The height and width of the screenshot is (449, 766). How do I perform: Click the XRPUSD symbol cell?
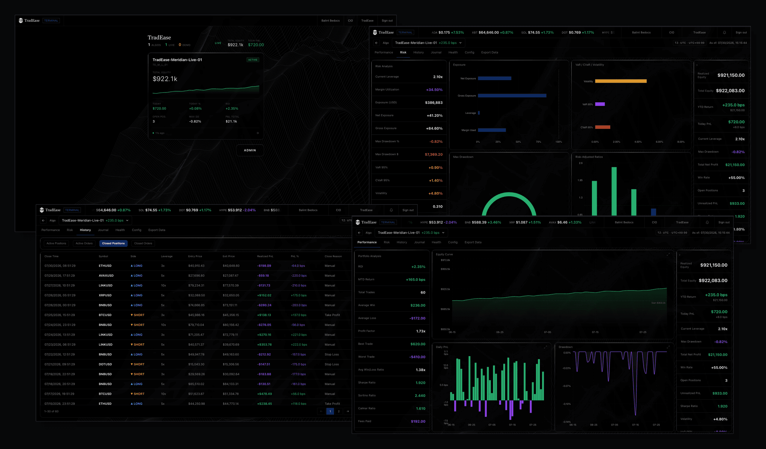105,295
